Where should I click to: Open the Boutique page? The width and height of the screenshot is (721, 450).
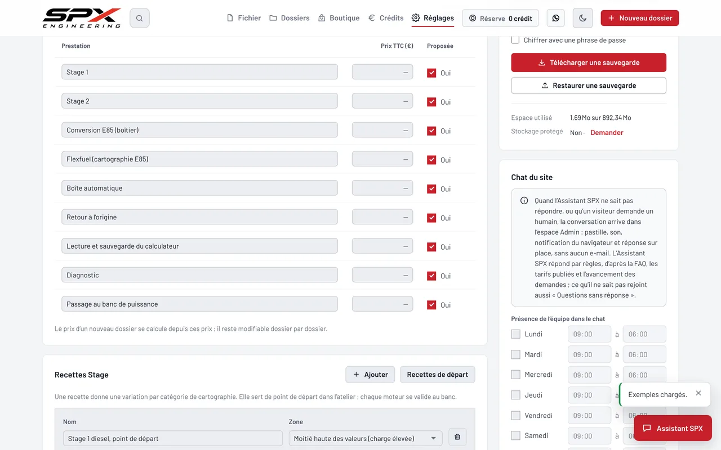coord(339,18)
